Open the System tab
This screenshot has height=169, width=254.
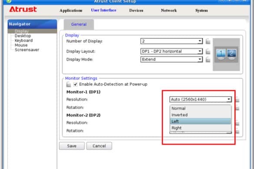pyautogui.click(x=201, y=10)
